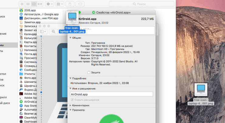Switch Finder to Cover Flow view
Image resolution: width=225 pixels, height=123 pixels.
[40, 4]
